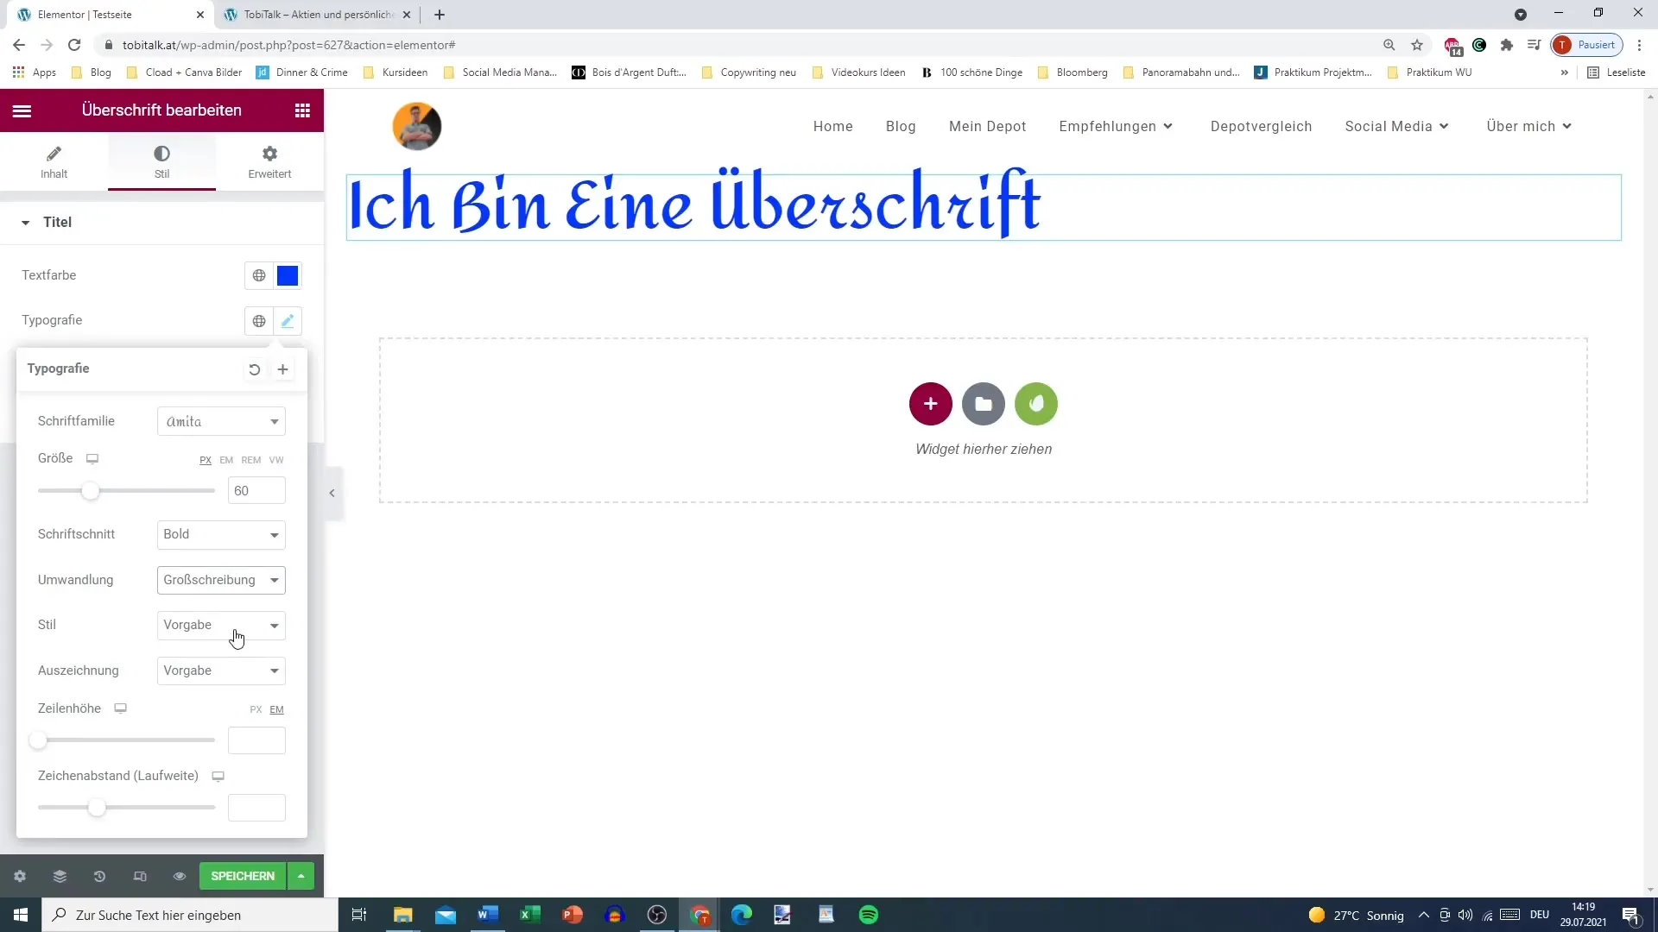Choose responsive device for Zeilenhöhe

coord(121,708)
